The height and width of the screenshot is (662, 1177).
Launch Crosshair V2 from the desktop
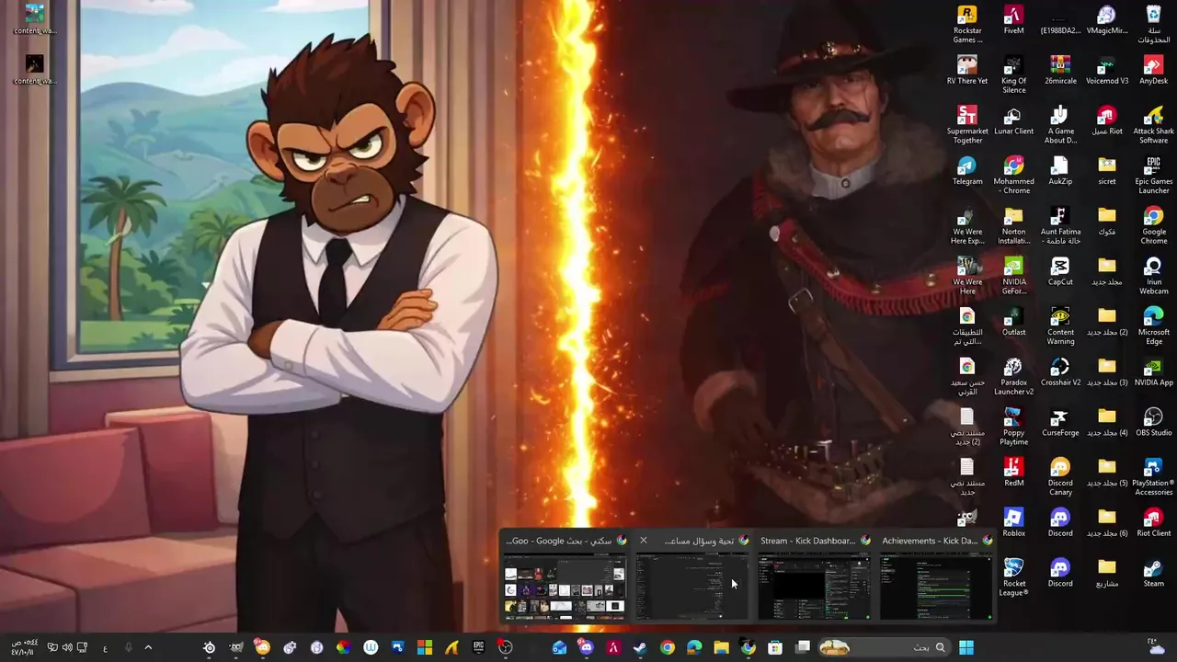tap(1060, 373)
